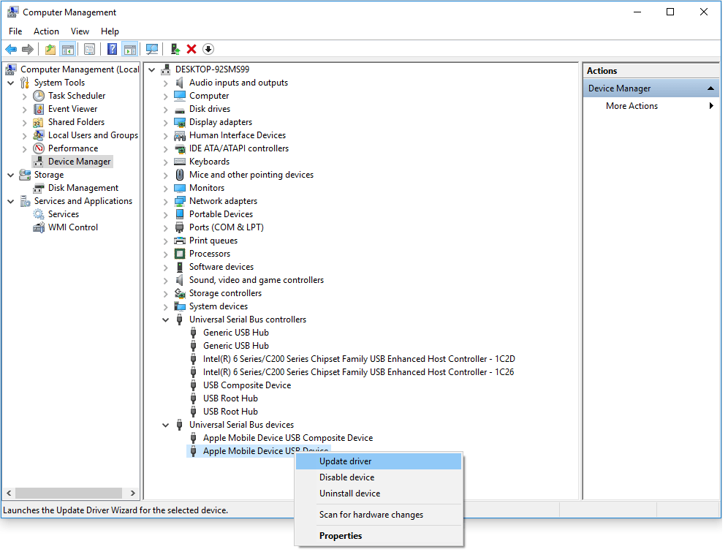The width and height of the screenshot is (728, 552).
Task: Expand the Display adapters category
Action: (165, 121)
